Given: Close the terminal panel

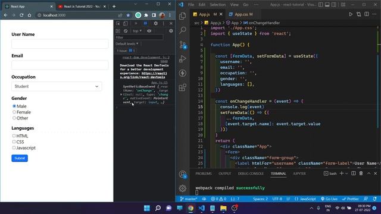Looking at the screenshot, I should point(376,173).
